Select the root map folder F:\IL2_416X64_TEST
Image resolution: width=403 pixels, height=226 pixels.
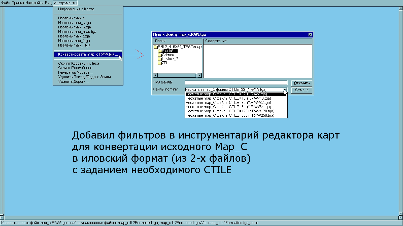coord(180,47)
